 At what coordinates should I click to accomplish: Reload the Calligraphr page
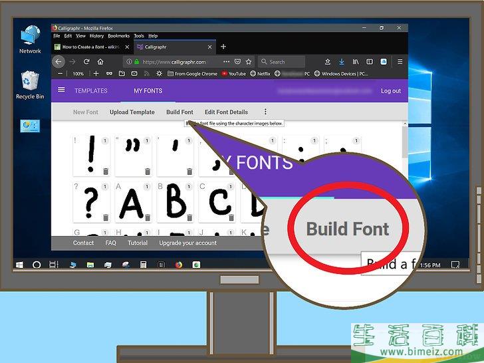click(86, 62)
